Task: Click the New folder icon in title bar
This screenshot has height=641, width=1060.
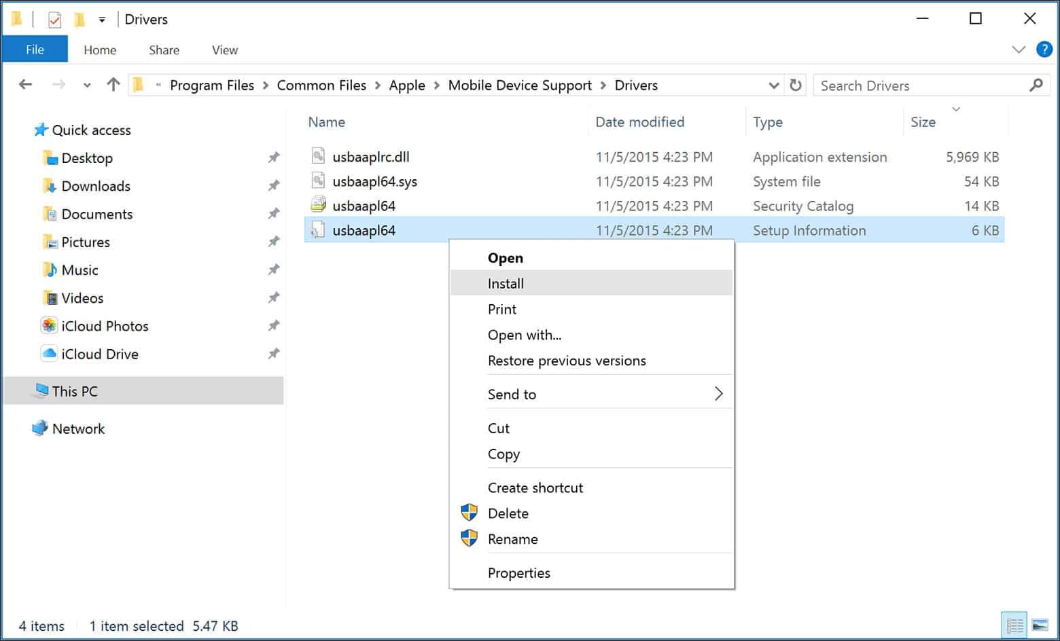Action: (79, 20)
